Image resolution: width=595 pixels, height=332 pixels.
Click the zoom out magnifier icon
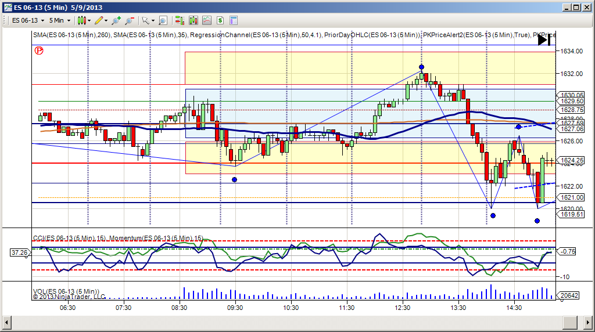[130, 20]
